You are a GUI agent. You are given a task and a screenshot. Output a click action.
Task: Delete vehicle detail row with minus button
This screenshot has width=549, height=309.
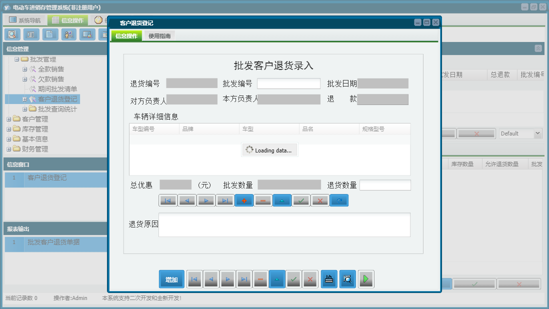pos(263,200)
